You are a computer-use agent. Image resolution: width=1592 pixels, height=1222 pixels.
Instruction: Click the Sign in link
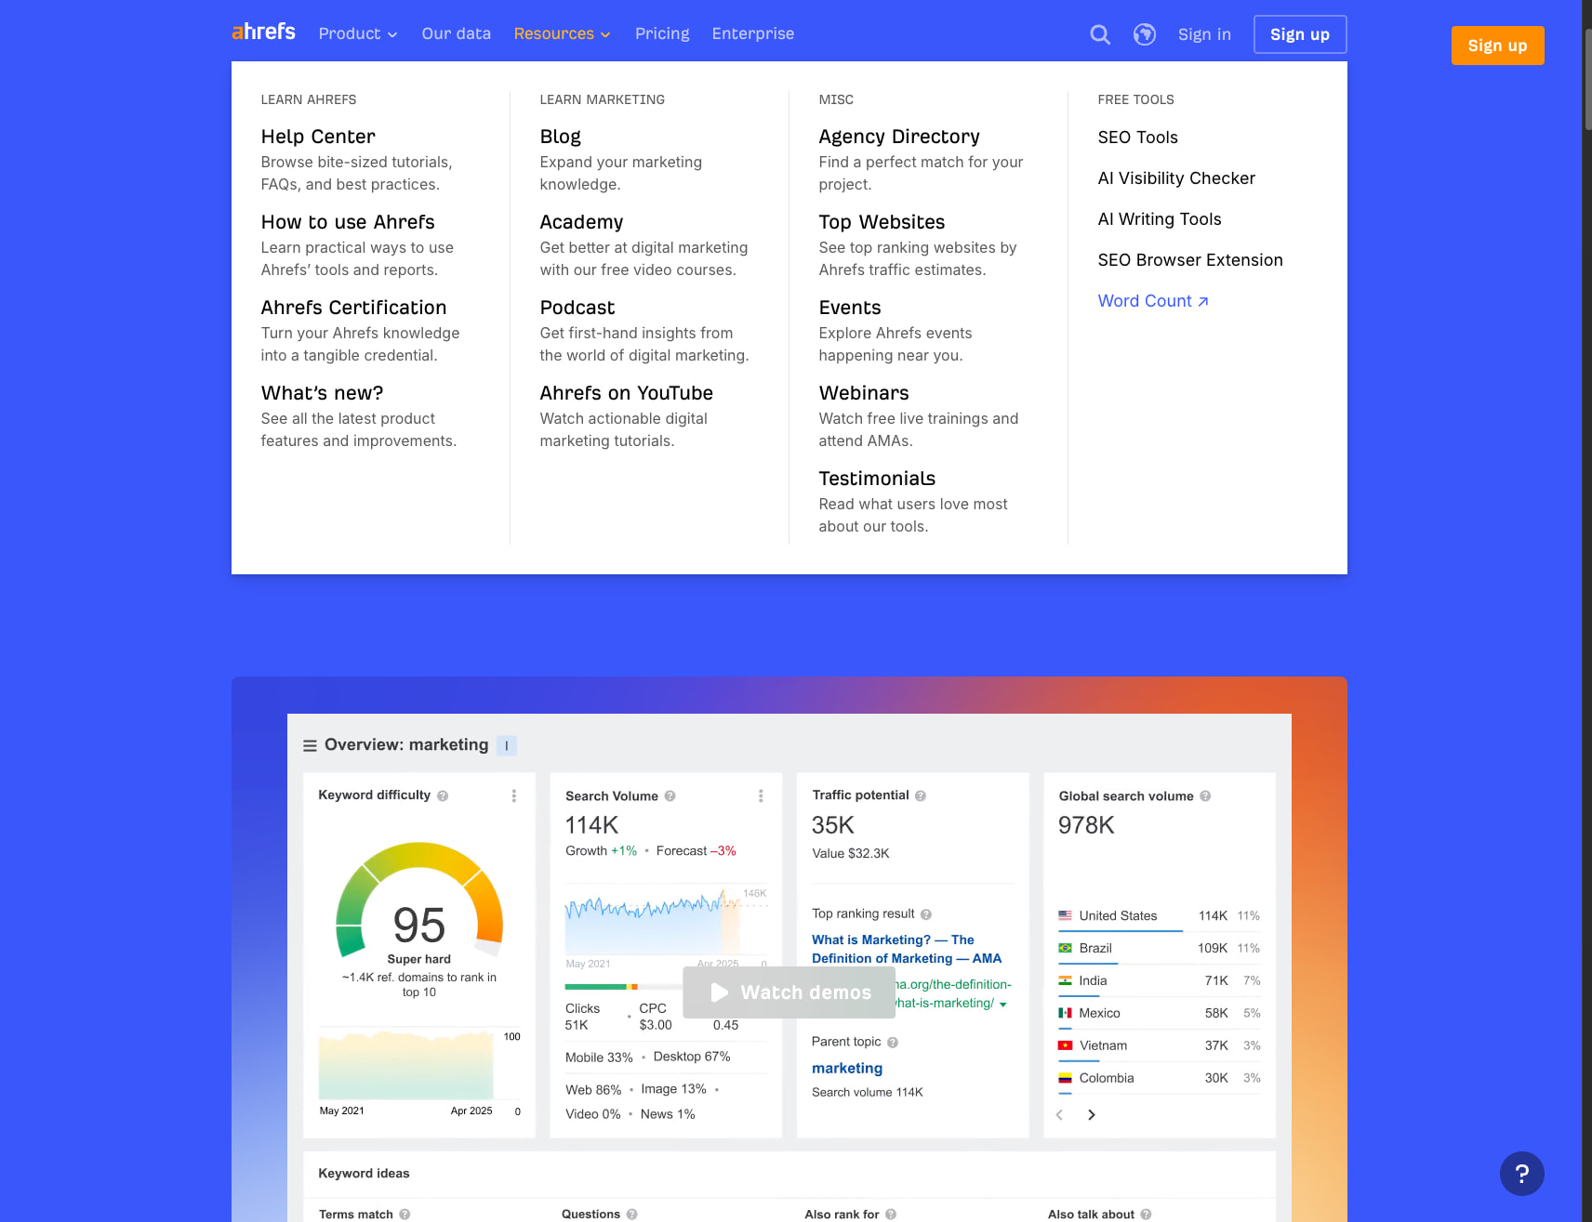[x=1204, y=34]
